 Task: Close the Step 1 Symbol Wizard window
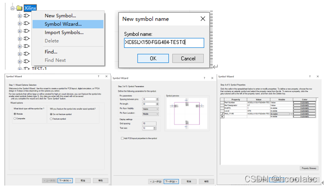pyautogui.click(x=106, y=77)
